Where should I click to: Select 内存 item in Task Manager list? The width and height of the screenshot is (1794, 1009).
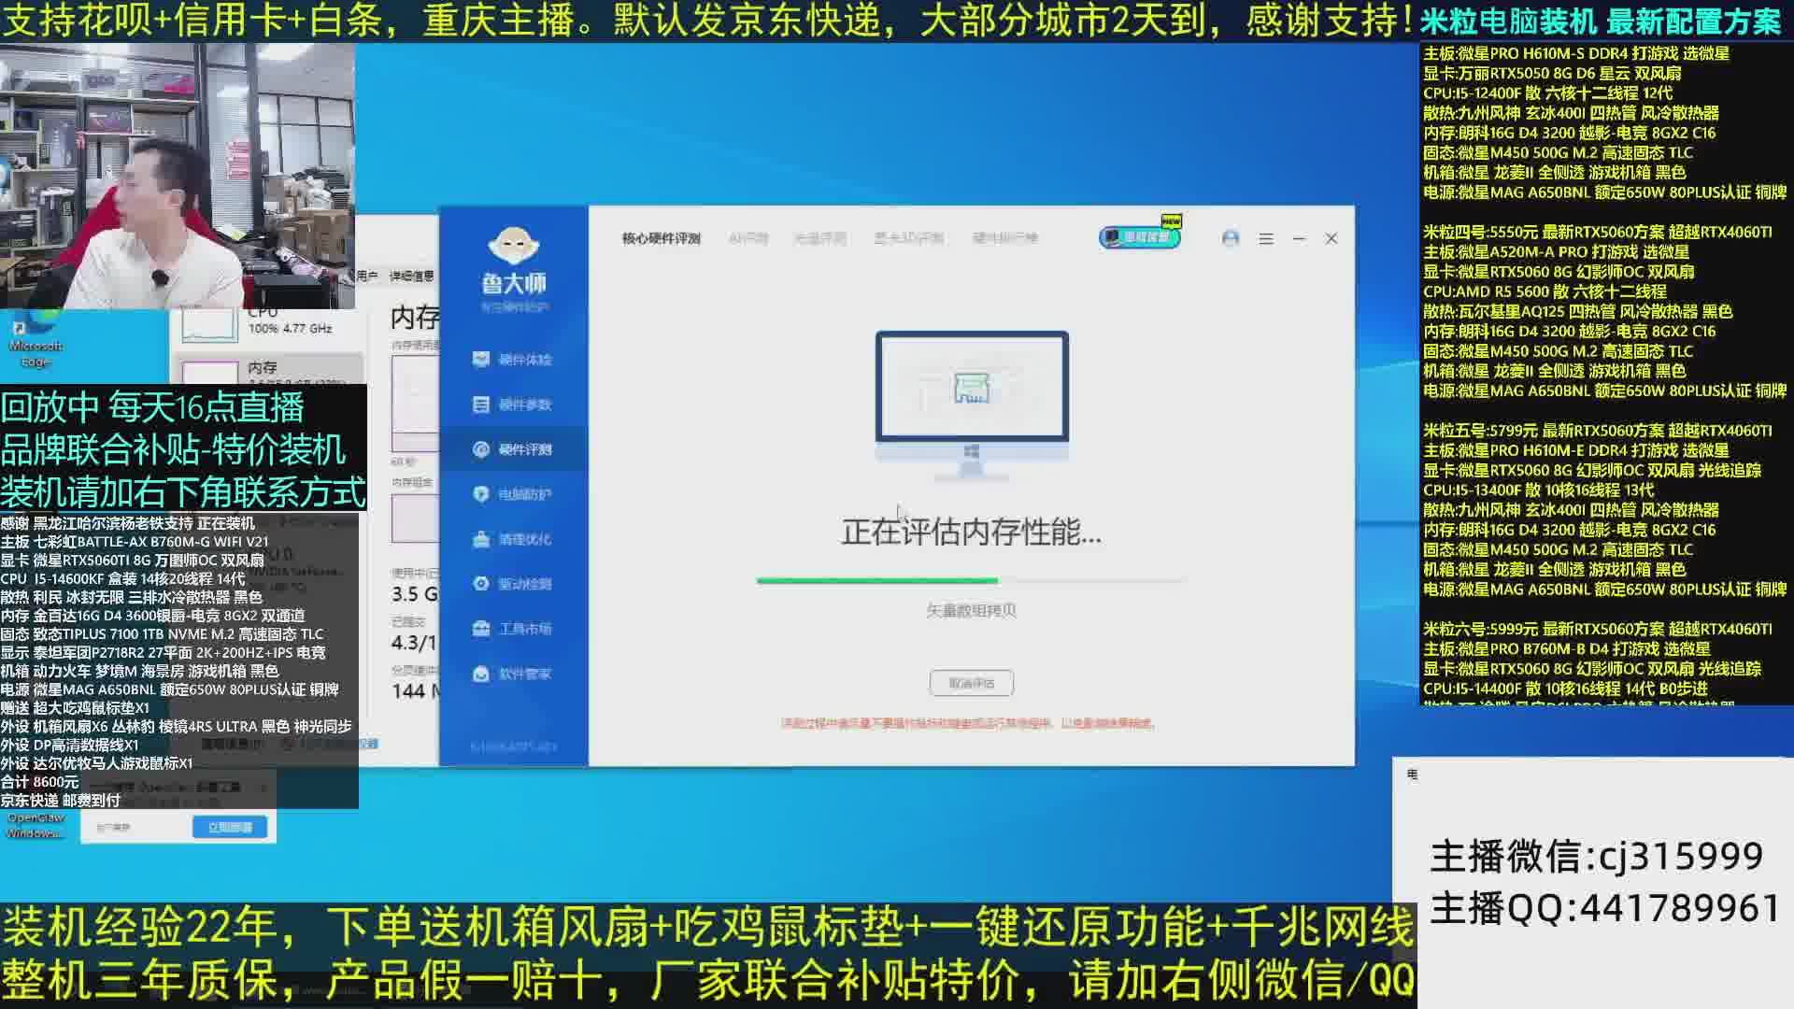coord(266,368)
